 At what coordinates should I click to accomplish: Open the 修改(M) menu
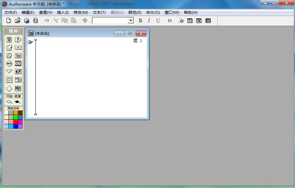[81, 13]
